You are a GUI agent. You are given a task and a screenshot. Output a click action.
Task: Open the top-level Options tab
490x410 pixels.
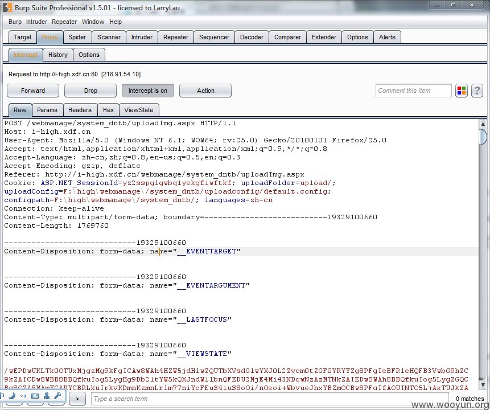[357, 37]
